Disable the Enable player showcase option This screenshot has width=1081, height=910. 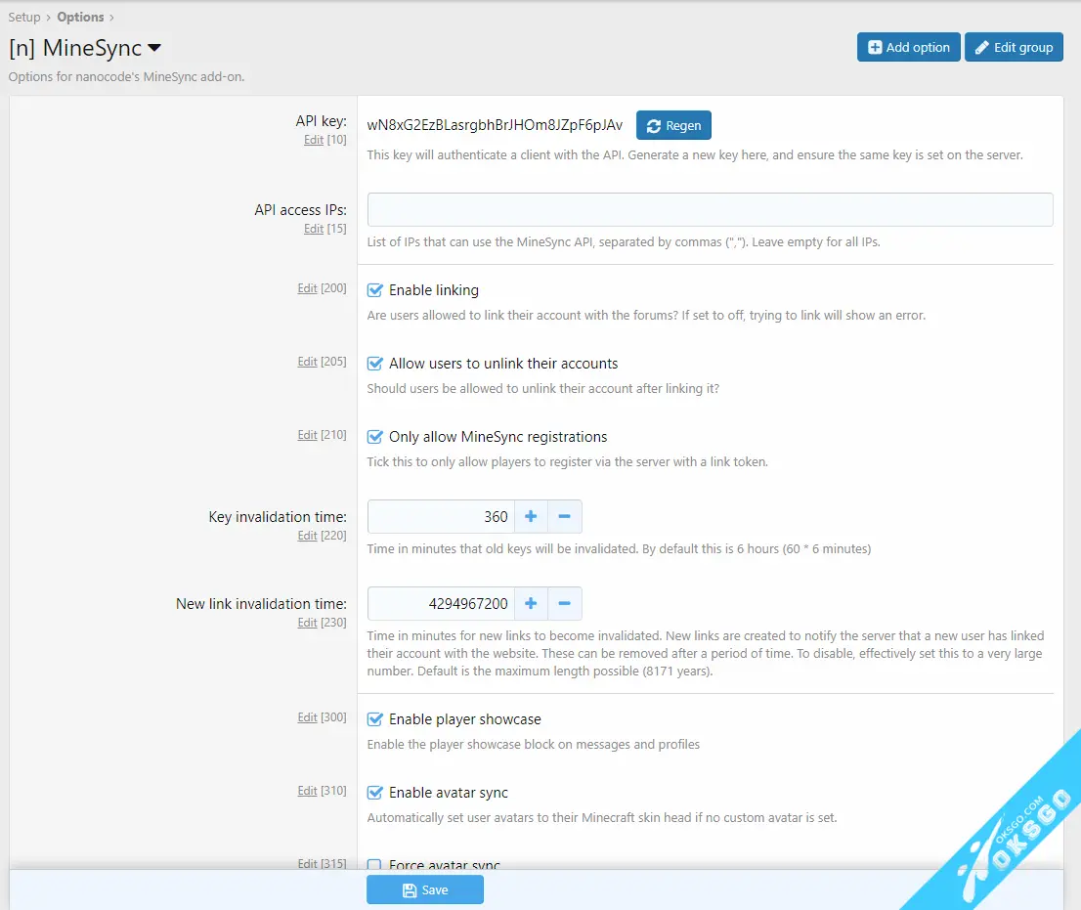point(375,719)
